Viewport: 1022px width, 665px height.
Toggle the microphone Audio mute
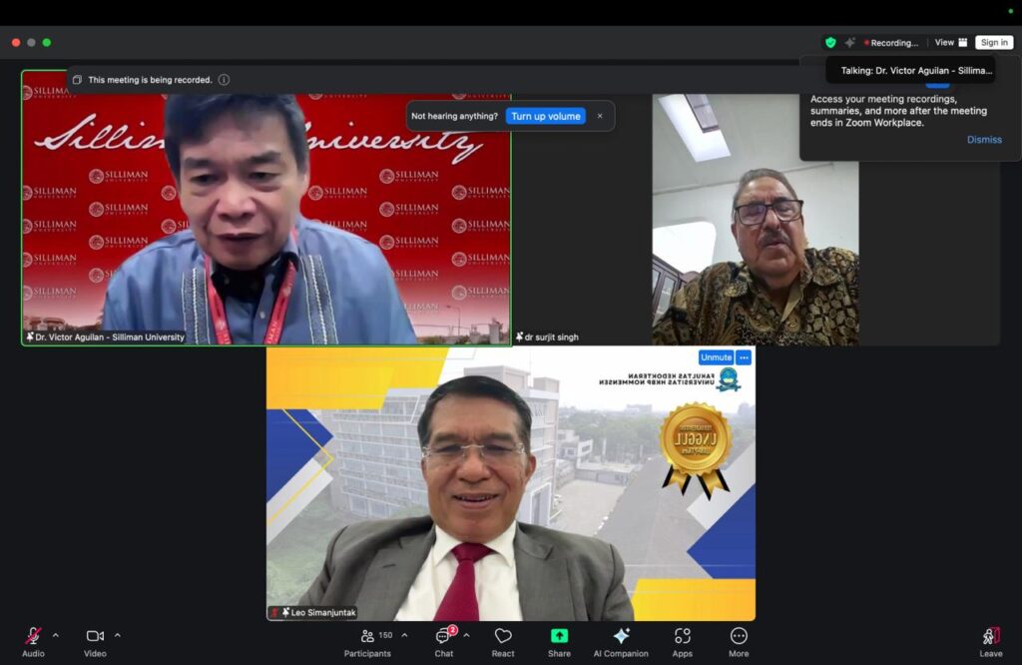pos(33,636)
